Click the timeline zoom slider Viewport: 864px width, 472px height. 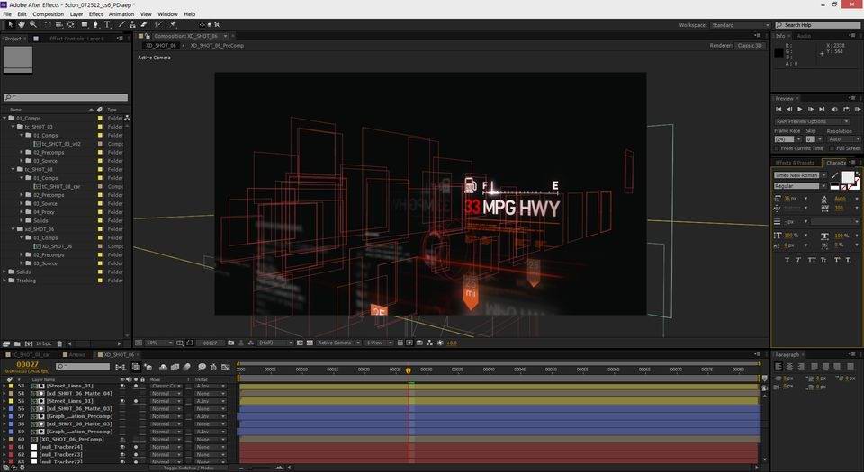262,468
